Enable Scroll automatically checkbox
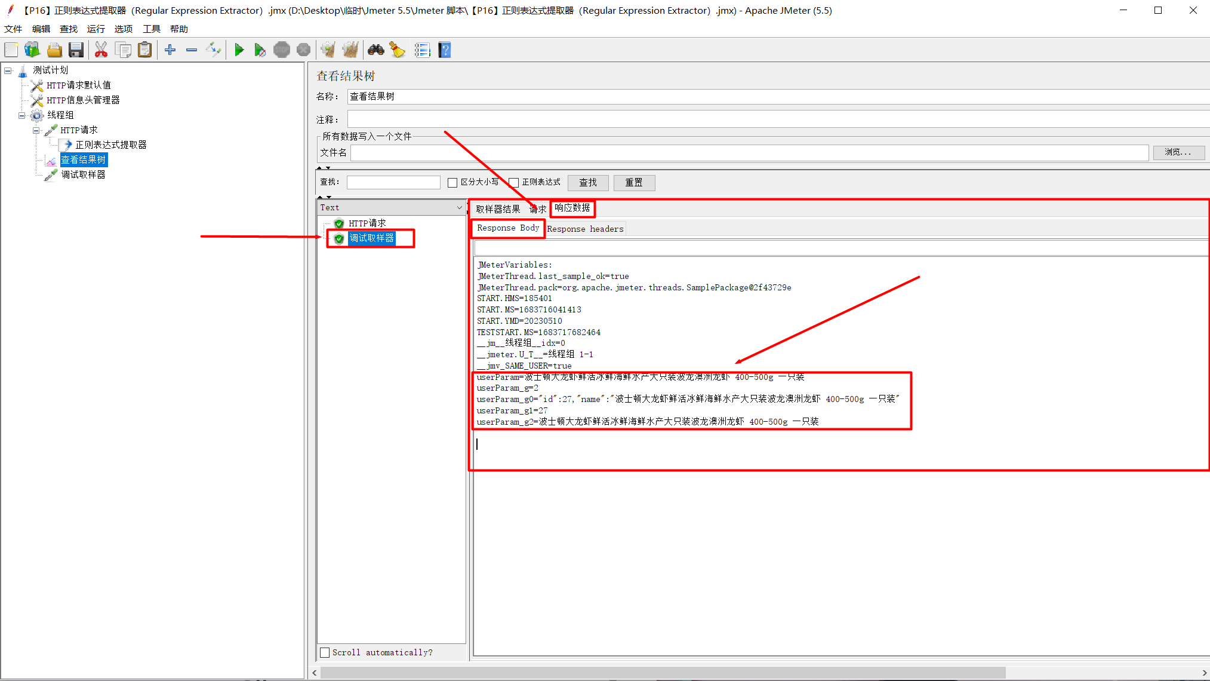The height and width of the screenshot is (681, 1210). (x=325, y=653)
